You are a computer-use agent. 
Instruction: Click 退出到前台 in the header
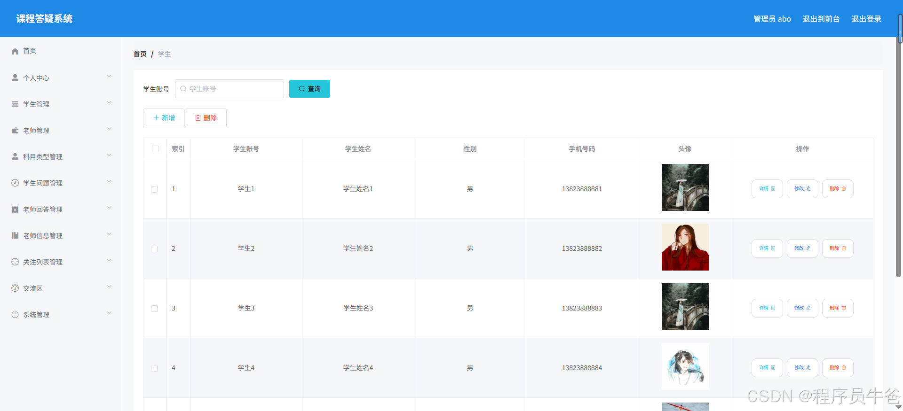pyautogui.click(x=821, y=19)
